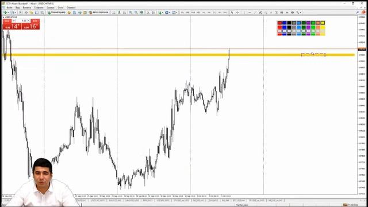Viewport: 368px width, 207px height.
Task: Open the arrows objects dropdown
Action: [x=298, y=13]
